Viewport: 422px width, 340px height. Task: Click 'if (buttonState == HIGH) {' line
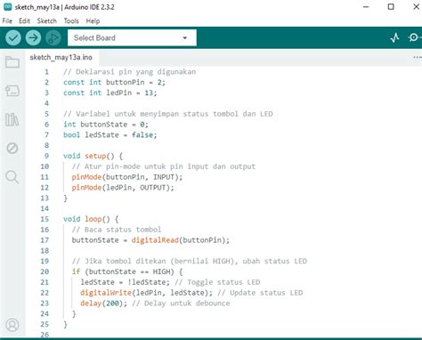(127, 271)
